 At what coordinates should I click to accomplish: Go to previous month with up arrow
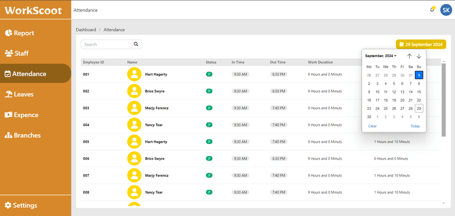409,56
